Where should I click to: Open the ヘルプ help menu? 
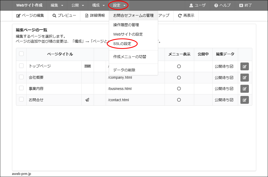coord(222,5)
